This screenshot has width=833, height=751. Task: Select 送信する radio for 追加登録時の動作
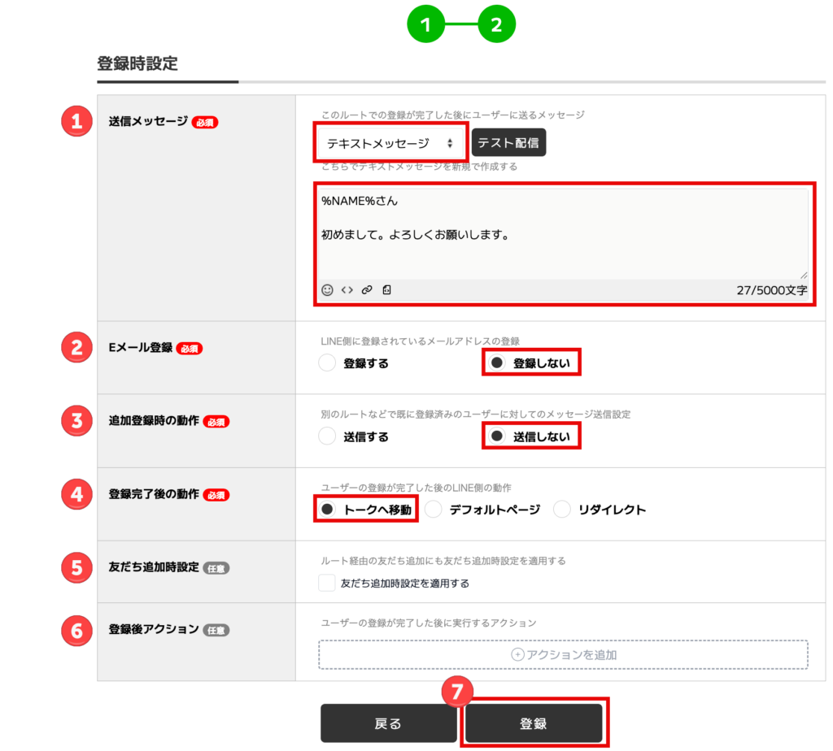tap(327, 436)
